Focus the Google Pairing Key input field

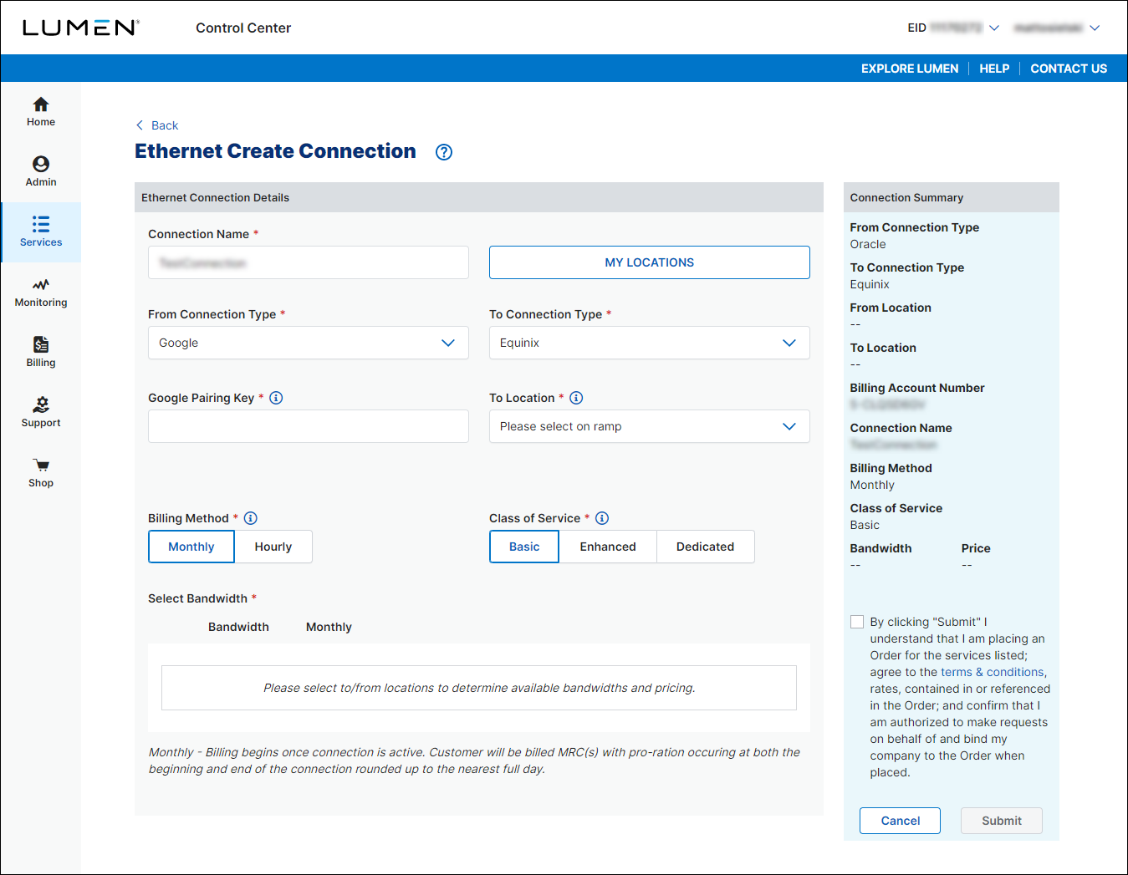coord(309,426)
